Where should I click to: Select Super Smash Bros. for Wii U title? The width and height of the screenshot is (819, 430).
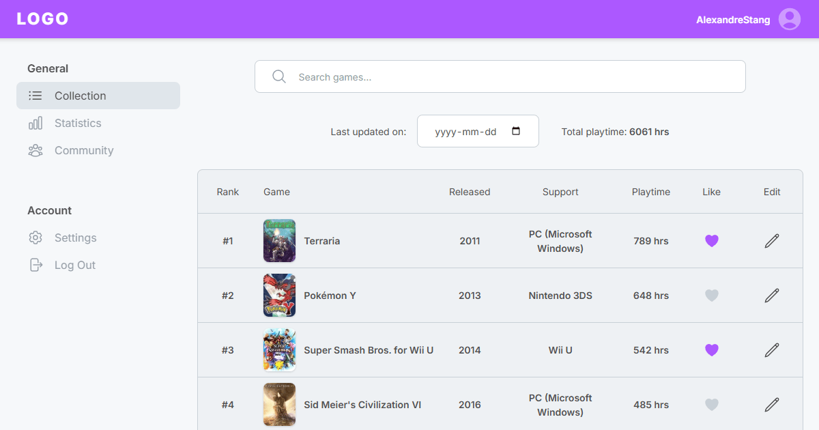point(369,350)
